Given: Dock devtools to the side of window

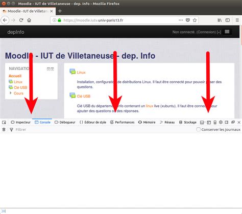Looking at the screenshot, I should click(227, 122).
